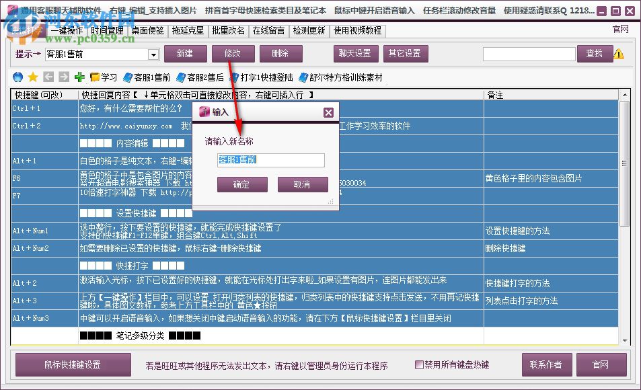Screen dimensions: 641x390
Task: Select the yellow star favorites icon
Action: pos(32,77)
